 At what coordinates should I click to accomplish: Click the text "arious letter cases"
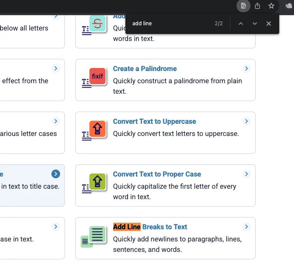[x=28, y=134]
